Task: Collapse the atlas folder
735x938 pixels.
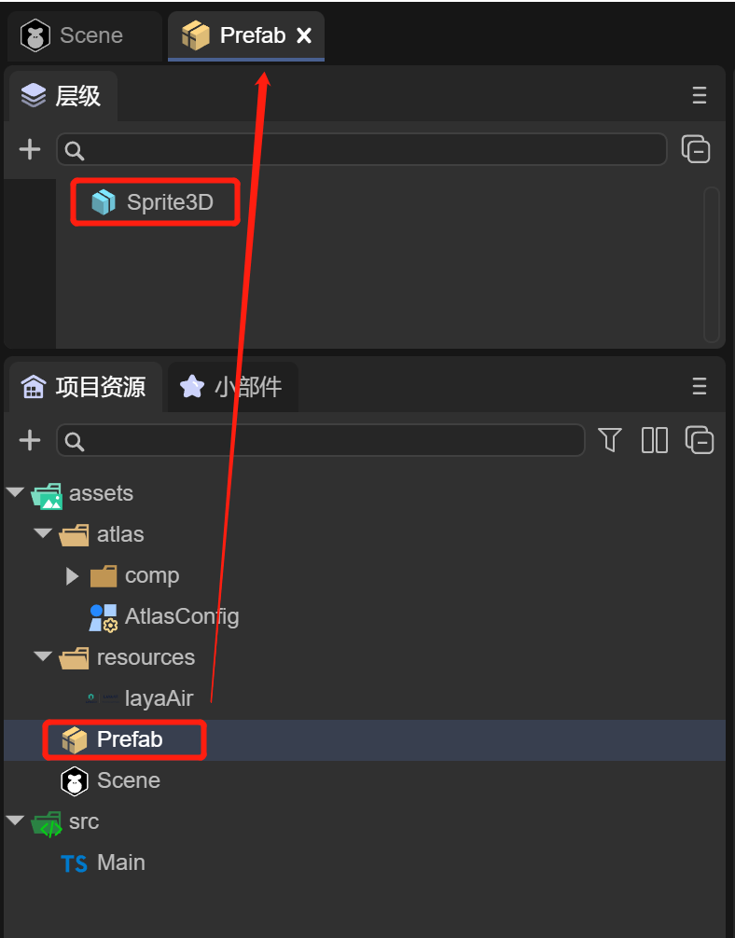Action: point(43,533)
